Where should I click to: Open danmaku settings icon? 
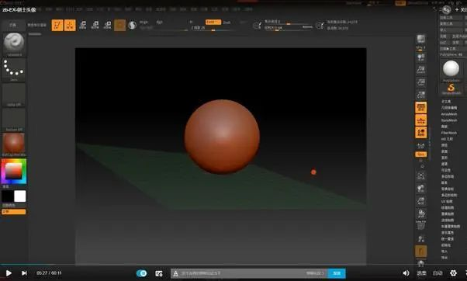pyautogui.click(x=159, y=273)
